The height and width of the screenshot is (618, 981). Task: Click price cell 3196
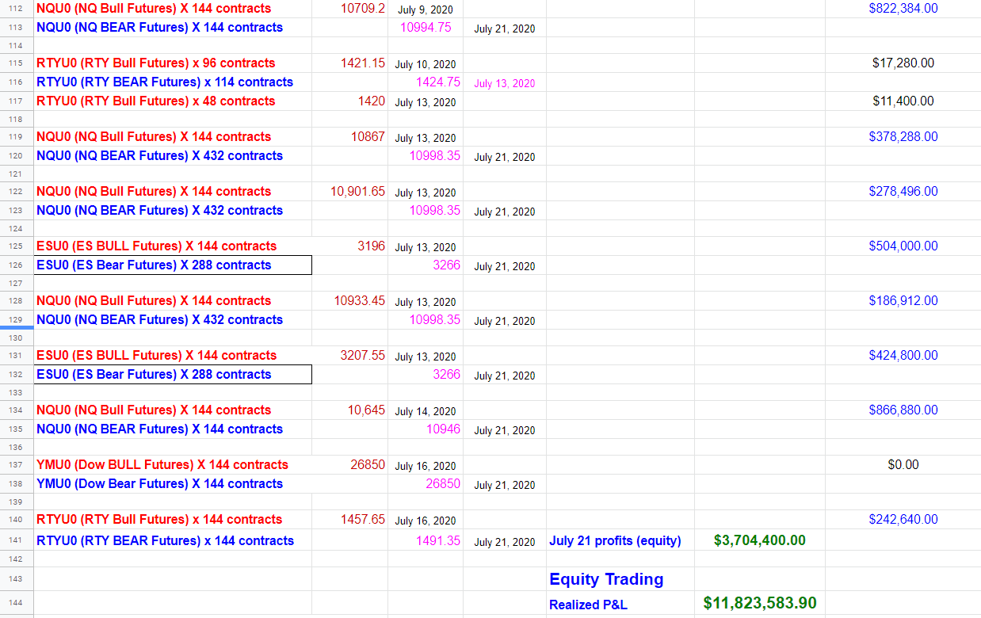coord(349,246)
